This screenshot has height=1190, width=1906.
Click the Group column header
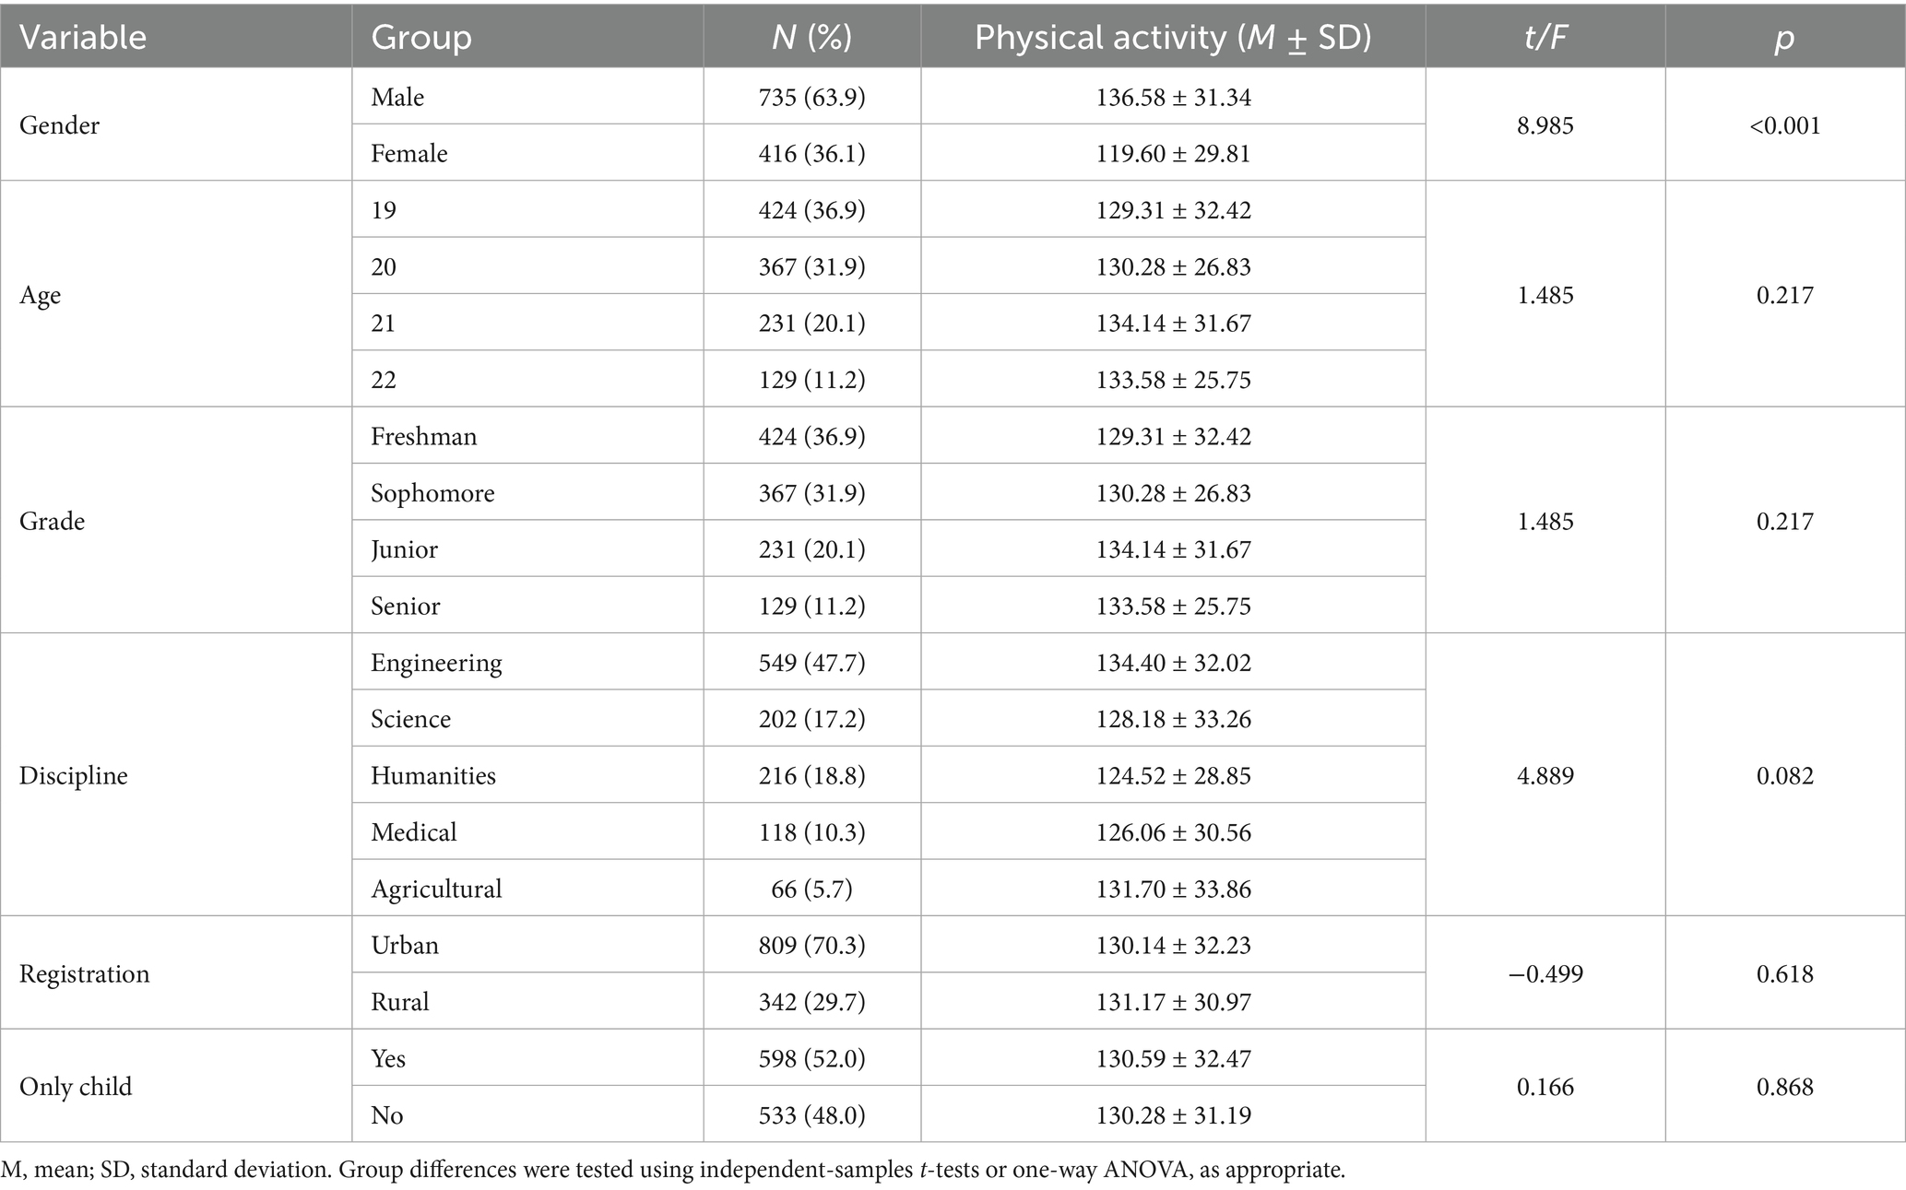click(x=421, y=37)
